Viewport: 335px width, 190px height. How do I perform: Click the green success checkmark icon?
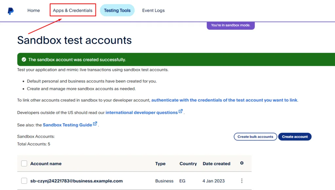tap(24, 59)
